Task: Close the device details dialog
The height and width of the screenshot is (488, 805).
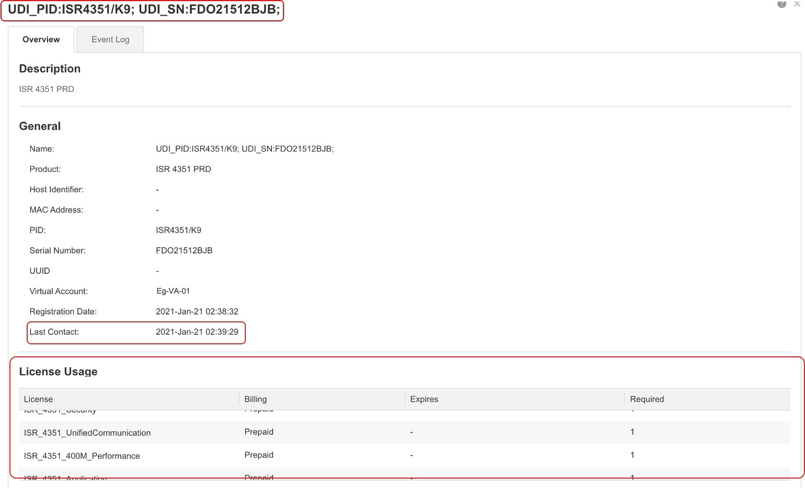Action: pyautogui.click(x=797, y=4)
